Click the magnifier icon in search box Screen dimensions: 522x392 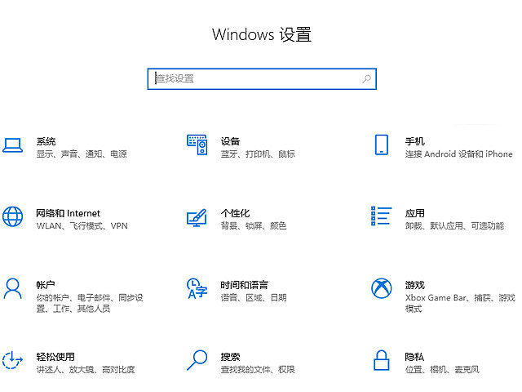tap(366, 79)
